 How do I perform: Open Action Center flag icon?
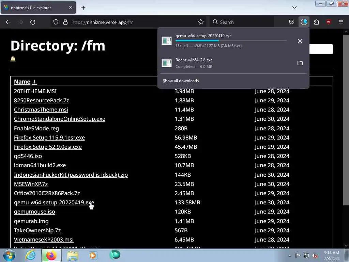pyautogui.click(x=298, y=256)
